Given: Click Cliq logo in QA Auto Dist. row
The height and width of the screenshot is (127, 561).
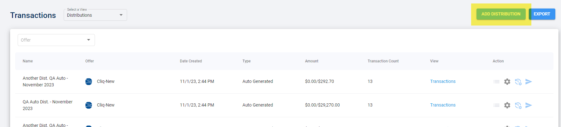Looking at the screenshot, I should pyautogui.click(x=89, y=105).
